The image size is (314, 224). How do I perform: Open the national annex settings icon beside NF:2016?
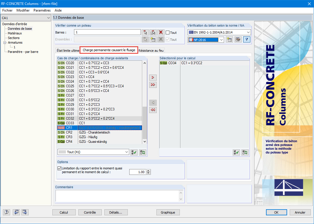click(238, 40)
